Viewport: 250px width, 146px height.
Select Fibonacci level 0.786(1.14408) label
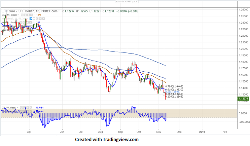[174, 86]
